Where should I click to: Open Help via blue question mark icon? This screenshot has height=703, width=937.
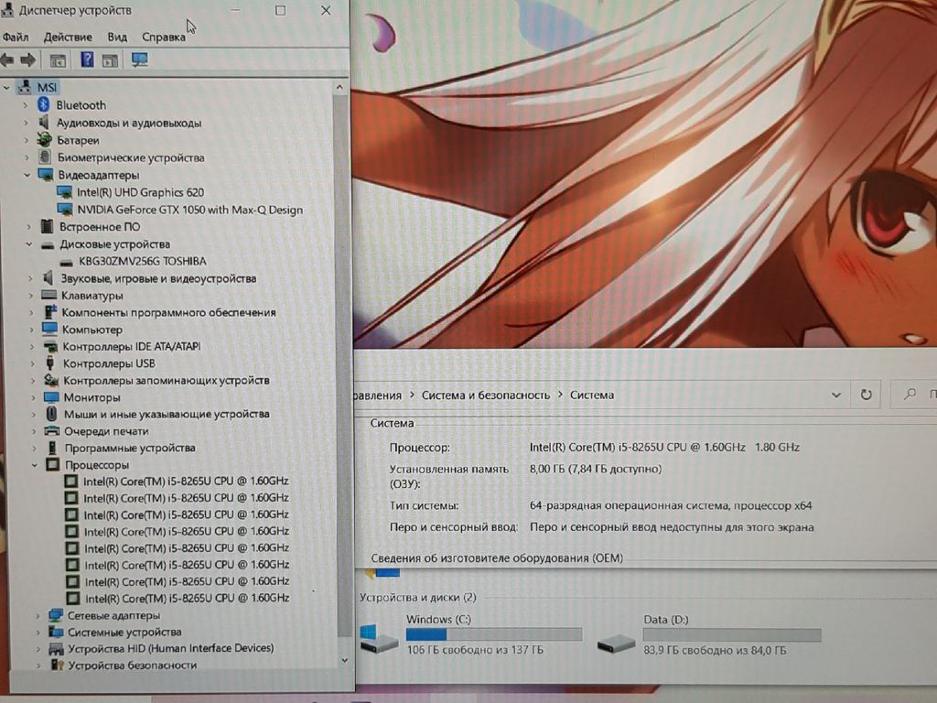pos(87,60)
